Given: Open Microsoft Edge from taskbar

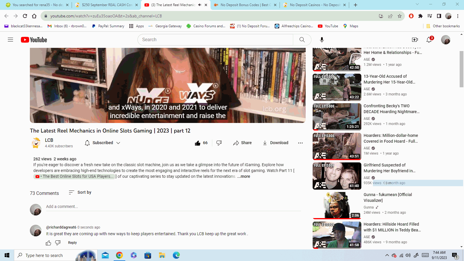Looking at the screenshot, I should [x=176, y=255].
